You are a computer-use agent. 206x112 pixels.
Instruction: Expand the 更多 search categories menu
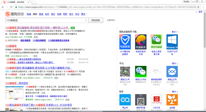coord(84,14)
